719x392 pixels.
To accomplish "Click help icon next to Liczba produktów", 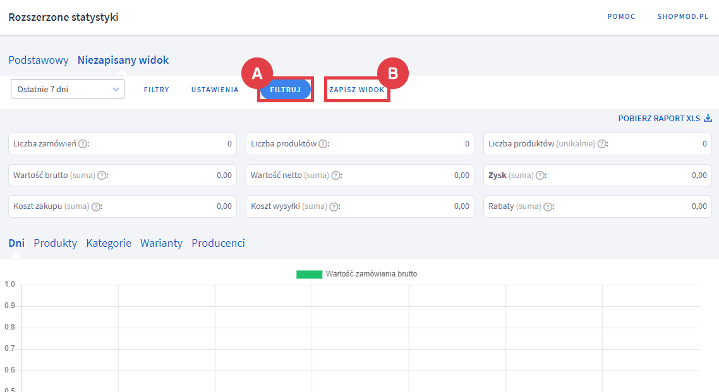I will [x=323, y=144].
